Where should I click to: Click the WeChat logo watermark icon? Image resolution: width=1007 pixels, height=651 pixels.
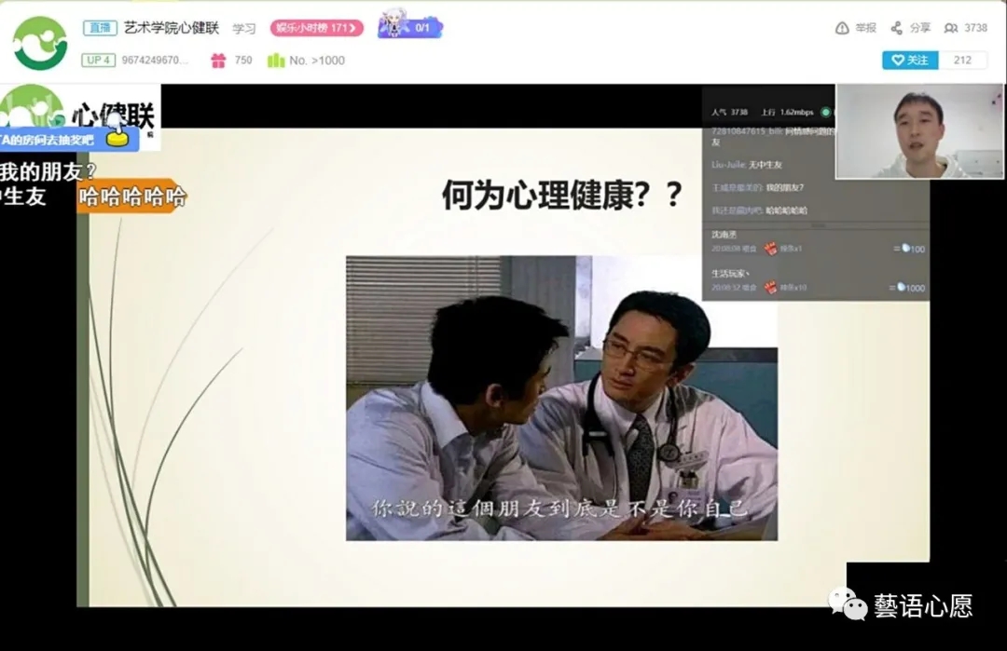847,605
